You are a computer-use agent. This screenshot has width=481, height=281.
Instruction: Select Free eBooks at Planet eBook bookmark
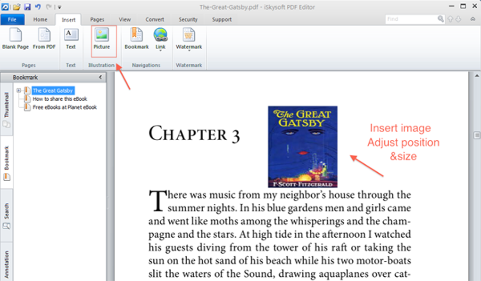coord(65,107)
